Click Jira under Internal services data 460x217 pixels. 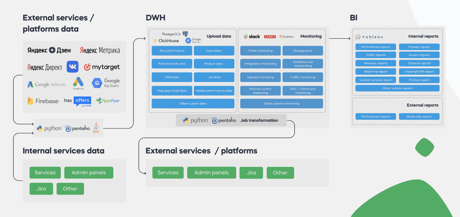tap(41, 189)
